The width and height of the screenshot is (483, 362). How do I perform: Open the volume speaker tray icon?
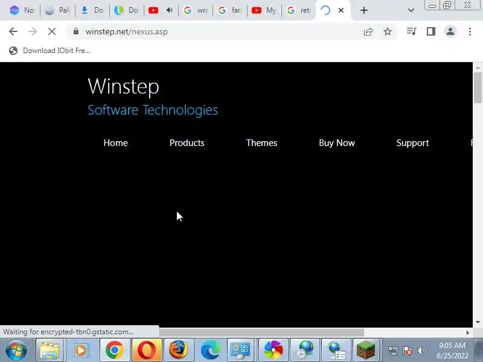point(421,351)
